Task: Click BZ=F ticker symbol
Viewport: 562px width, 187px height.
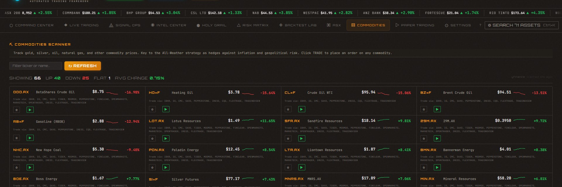Action: (x=426, y=93)
